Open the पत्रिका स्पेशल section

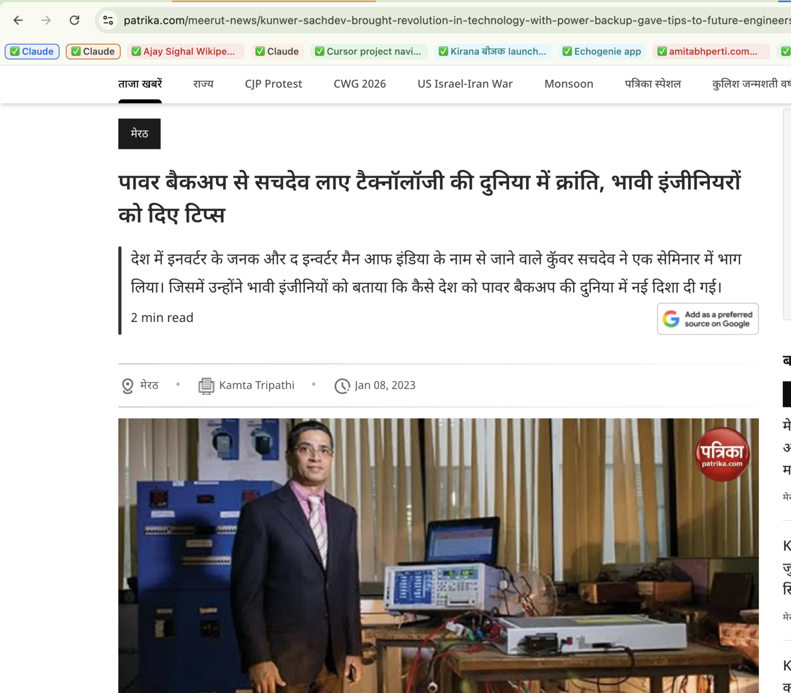(x=653, y=84)
